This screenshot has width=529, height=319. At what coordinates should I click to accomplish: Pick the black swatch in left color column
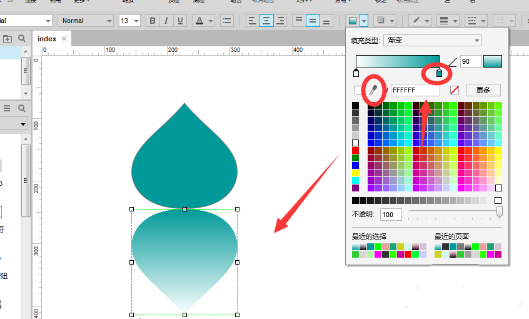click(x=355, y=105)
